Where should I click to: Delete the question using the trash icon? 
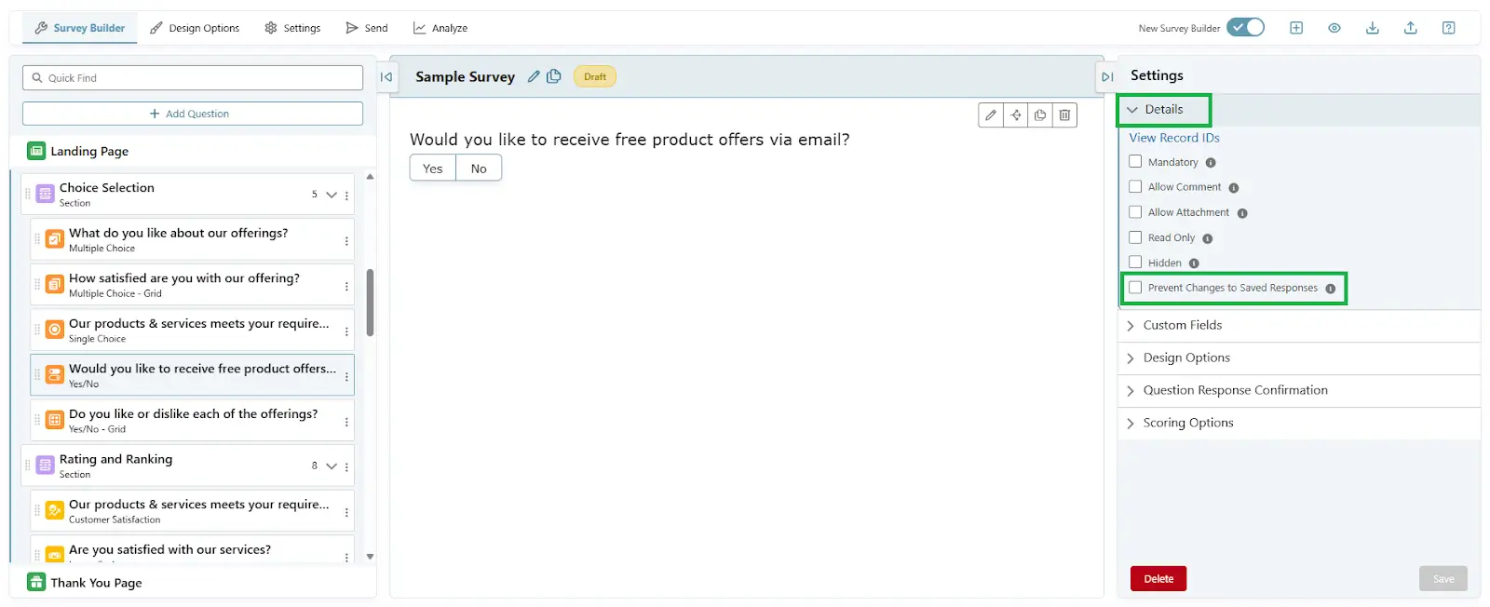pyautogui.click(x=1064, y=115)
